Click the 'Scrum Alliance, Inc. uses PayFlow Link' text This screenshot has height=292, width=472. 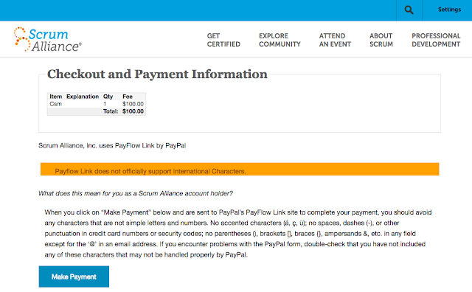pos(112,146)
